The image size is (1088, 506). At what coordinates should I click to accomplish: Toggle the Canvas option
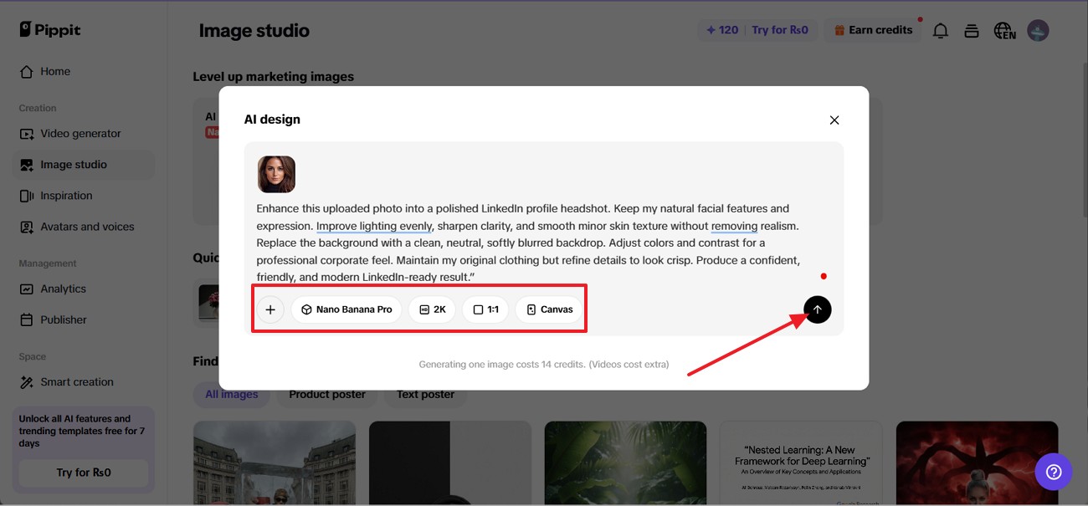[x=549, y=309]
